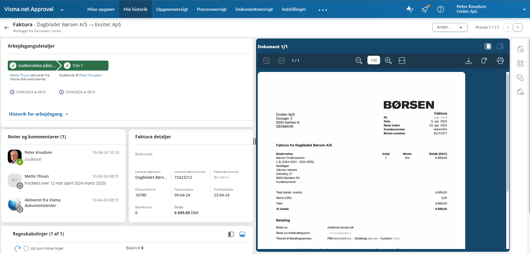Toggle 'Vis kun mine linjer' checkbox

tap(26, 248)
